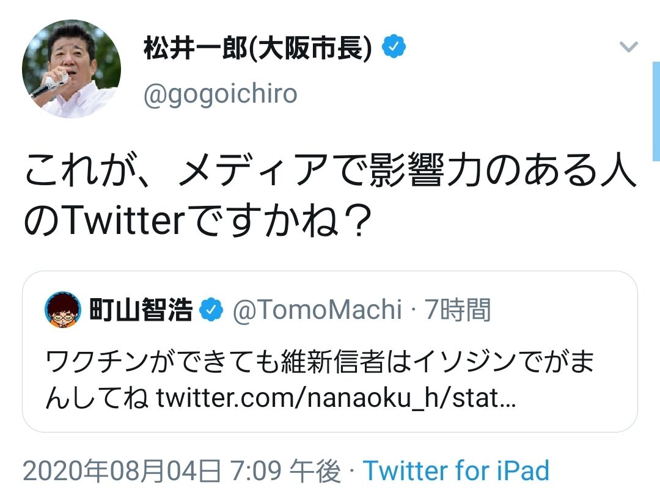Click 町山智浩's small cartoon avatar icon

click(63, 311)
